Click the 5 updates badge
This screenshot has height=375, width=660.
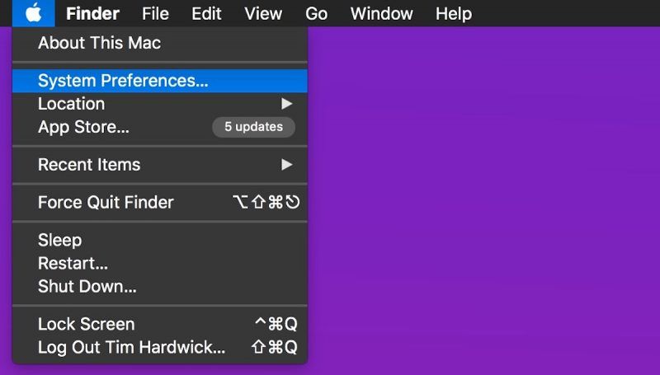253,127
